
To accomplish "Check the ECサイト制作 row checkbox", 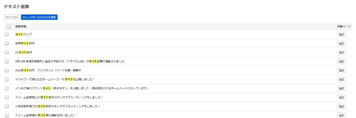I will [7, 53].
